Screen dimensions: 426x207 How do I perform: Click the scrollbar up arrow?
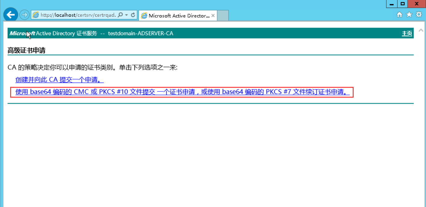[421, 30]
